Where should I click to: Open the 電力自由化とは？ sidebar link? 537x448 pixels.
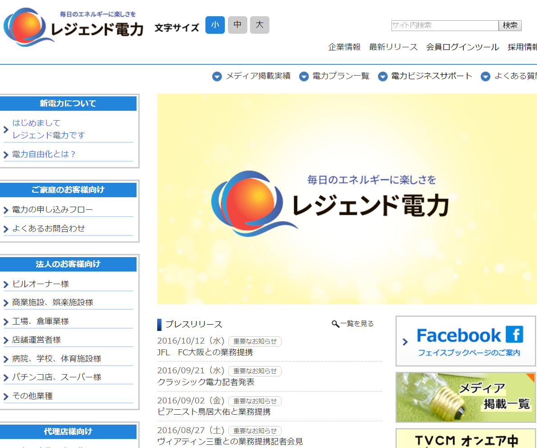(44, 154)
